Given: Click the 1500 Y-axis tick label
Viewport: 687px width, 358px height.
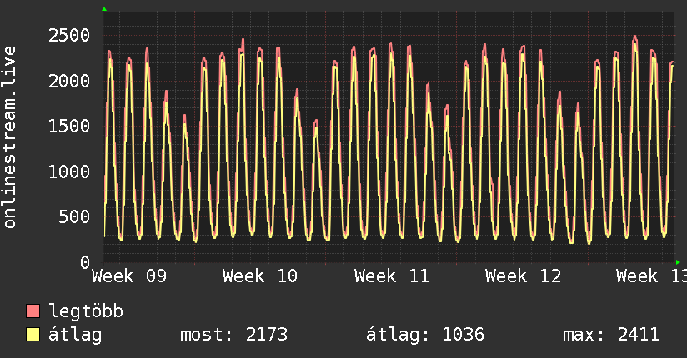Looking at the screenshot, I should coord(68,127).
